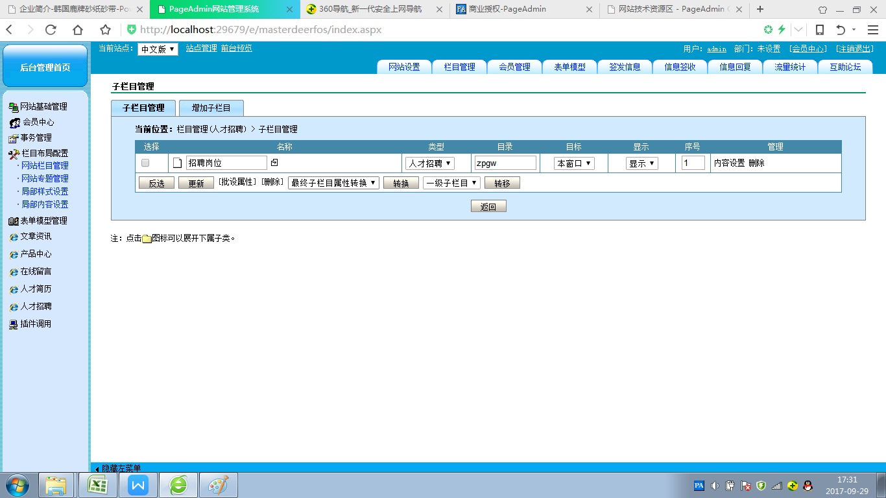Expand the 人才招聘 type dropdown
This screenshot has height=498, width=886.
pyautogui.click(x=429, y=163)
